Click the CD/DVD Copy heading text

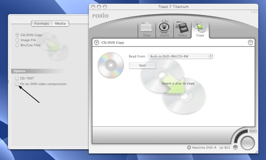113,43
